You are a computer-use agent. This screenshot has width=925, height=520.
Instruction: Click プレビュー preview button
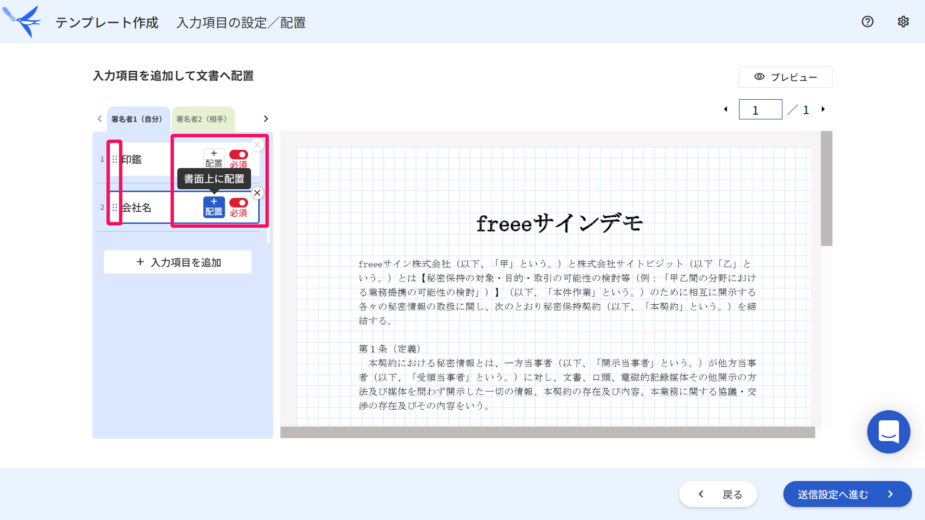[785, 77]
